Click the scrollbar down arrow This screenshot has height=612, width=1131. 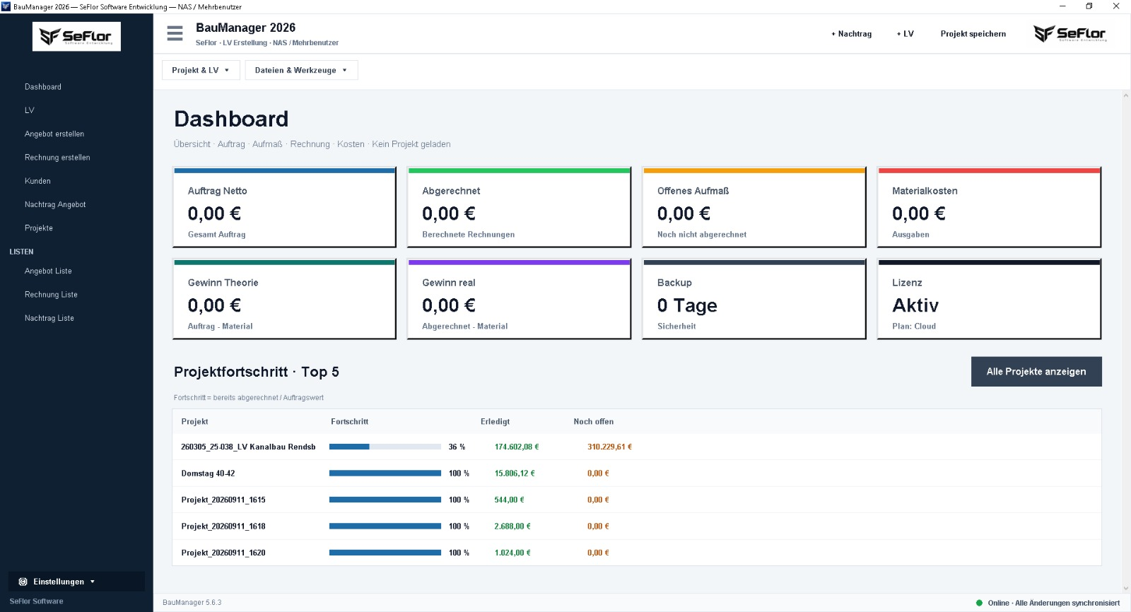tap(1126, 588)
